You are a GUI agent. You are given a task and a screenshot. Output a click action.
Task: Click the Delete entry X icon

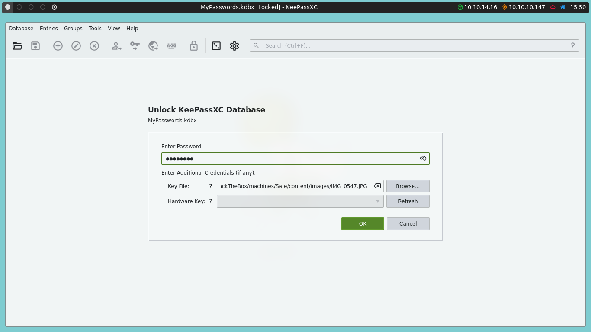click(94, 46)
